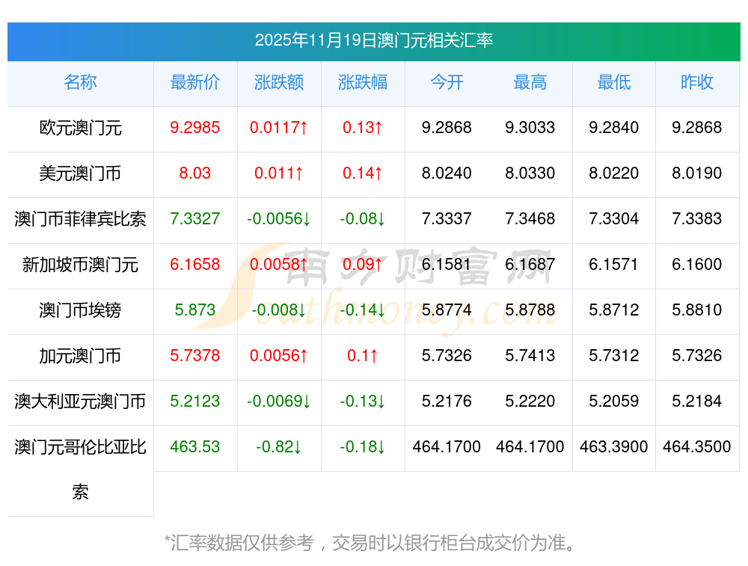This screenshot has width=748, height=566.
Task: Open the 澳大利亚元澳门币 currency pair
Action: point(80,402)
